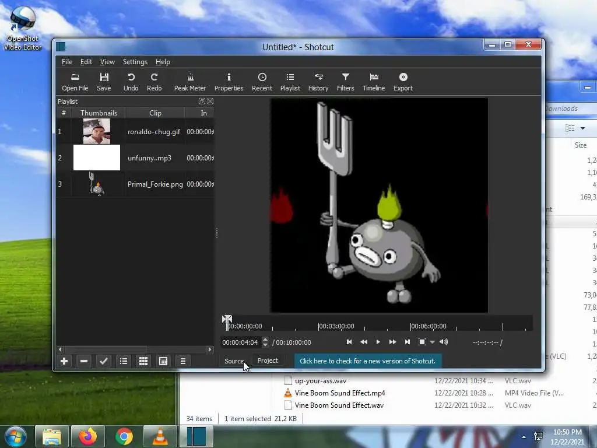Screen dimensions: 597x448
Task: Play the clip in the player
Action: point(378,342)
